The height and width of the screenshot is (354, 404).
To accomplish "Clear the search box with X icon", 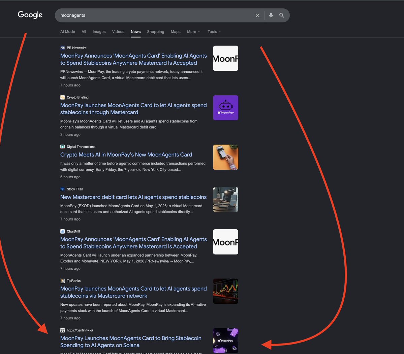I will pyautogui.click(x=257, y=16).
